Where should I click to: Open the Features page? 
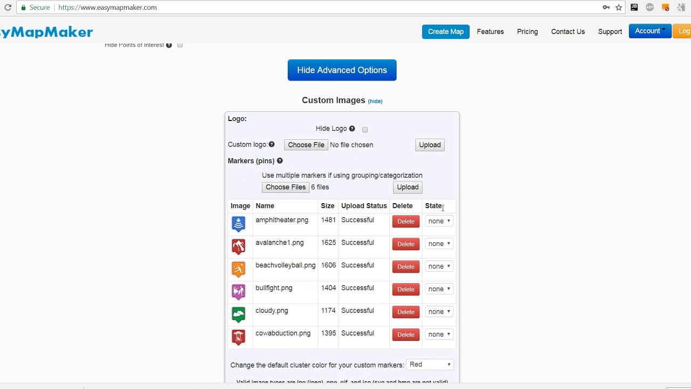[490, 32]
